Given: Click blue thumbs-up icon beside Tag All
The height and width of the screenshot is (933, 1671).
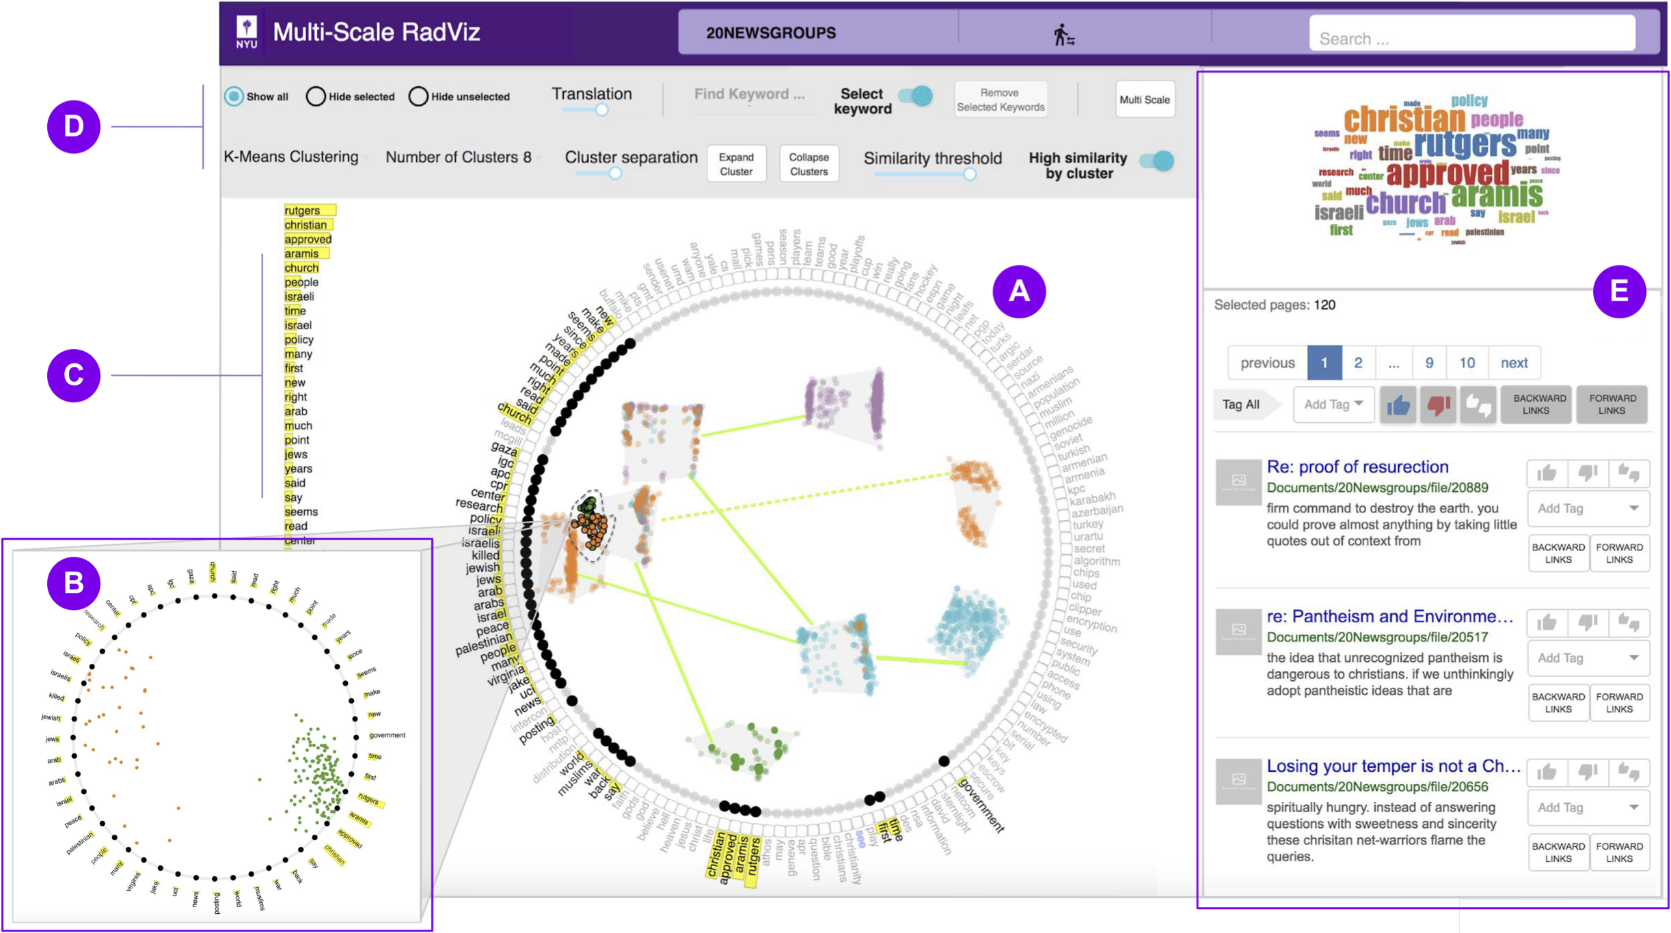Looking at the screenshot, I should (x=1398, y=405).
